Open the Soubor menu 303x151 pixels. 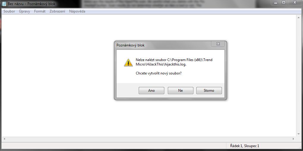pyautogui.click(x=9, y=11)
